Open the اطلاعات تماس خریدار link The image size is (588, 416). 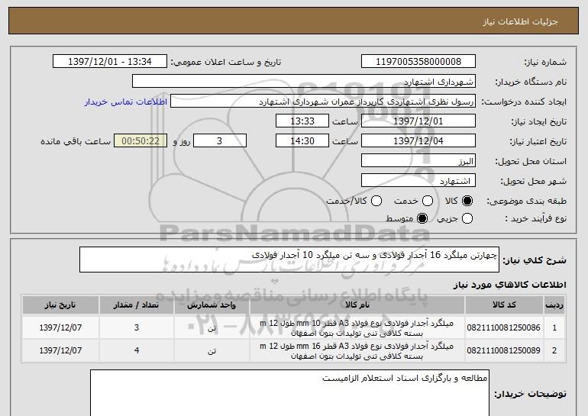[x=126, y=102]
